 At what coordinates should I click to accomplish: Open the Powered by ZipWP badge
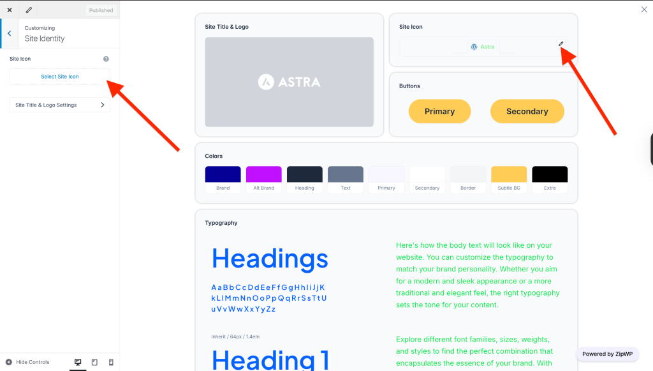click(x=606, y=354)
